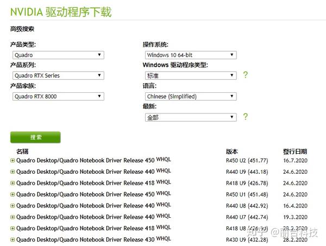This screenshot has width=326, height=246.
Task: Expand the Release 418 row with version 426.78
Action: pyautogui.click(x=12, y=183)
